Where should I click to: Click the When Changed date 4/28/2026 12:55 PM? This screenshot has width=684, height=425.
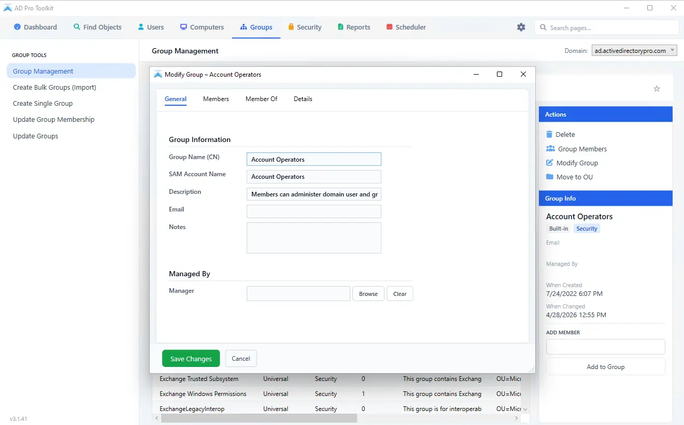(576, 315)
